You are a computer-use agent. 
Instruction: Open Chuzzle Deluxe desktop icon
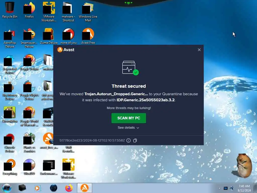[x=10, y=142]
